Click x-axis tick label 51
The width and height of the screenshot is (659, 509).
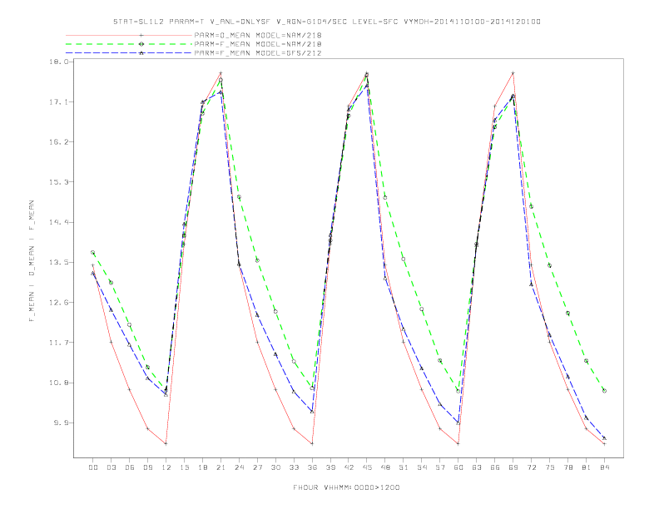(404, 467)
